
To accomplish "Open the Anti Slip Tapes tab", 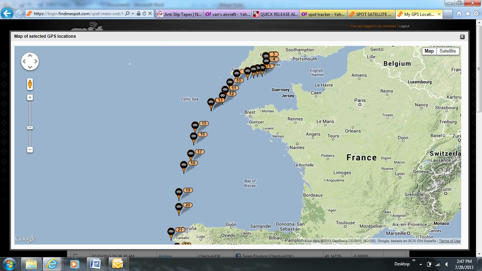I will [x=179, y=14].
